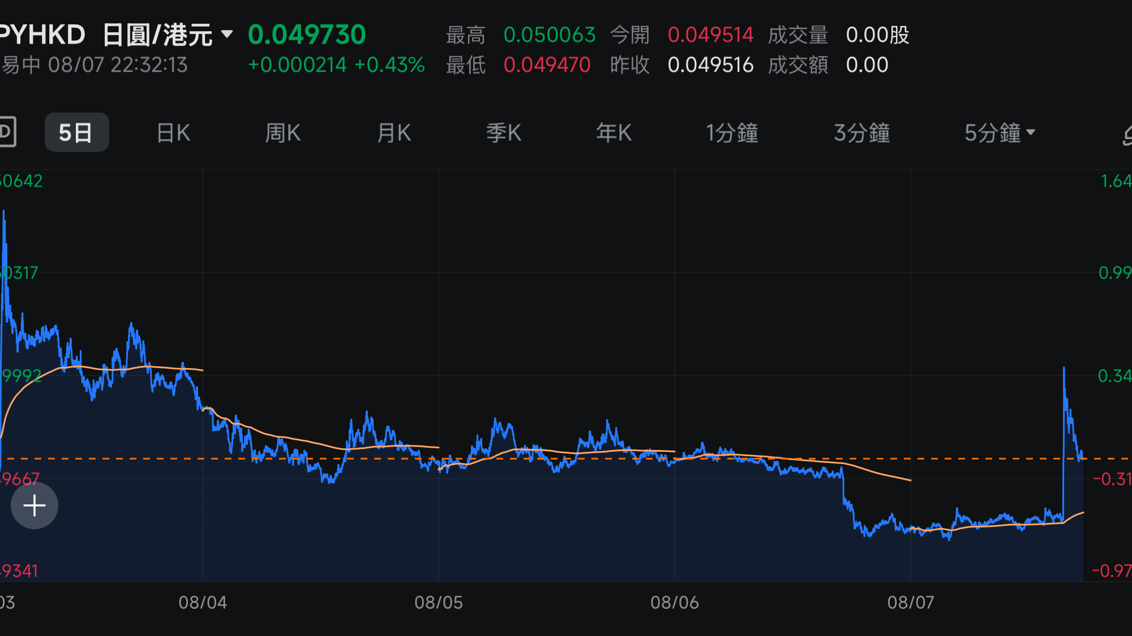This screenshot has width=1132, height=636.
Task: Click the 08/07 date marker on axis
Action: (911, 603)
